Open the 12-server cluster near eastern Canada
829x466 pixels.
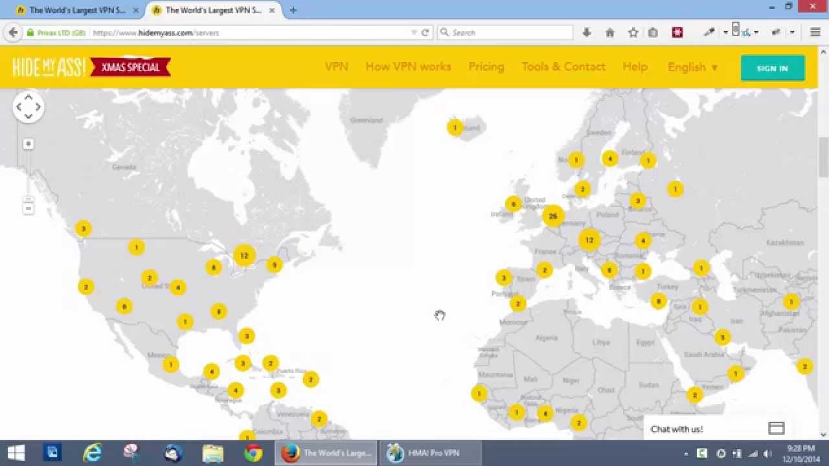point(244,255)
